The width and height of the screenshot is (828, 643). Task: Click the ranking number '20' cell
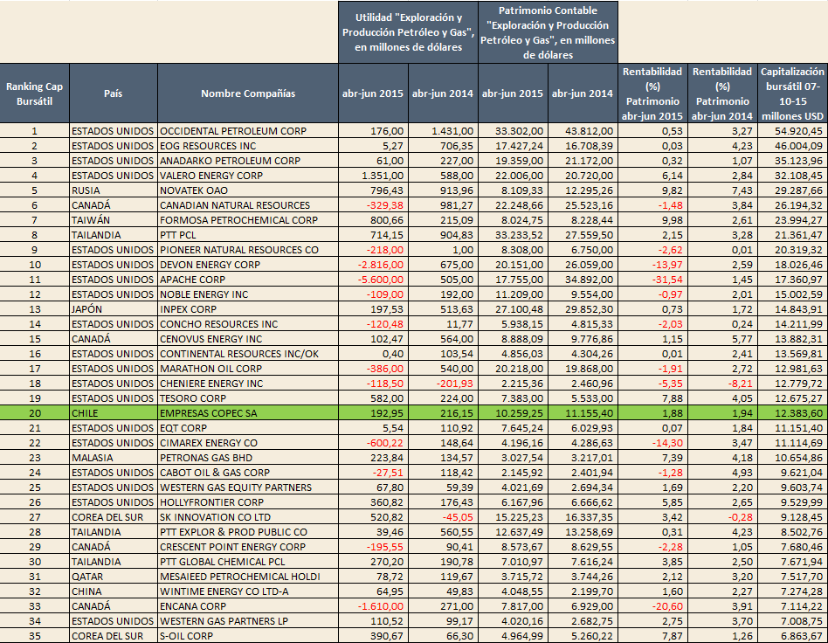34,413
